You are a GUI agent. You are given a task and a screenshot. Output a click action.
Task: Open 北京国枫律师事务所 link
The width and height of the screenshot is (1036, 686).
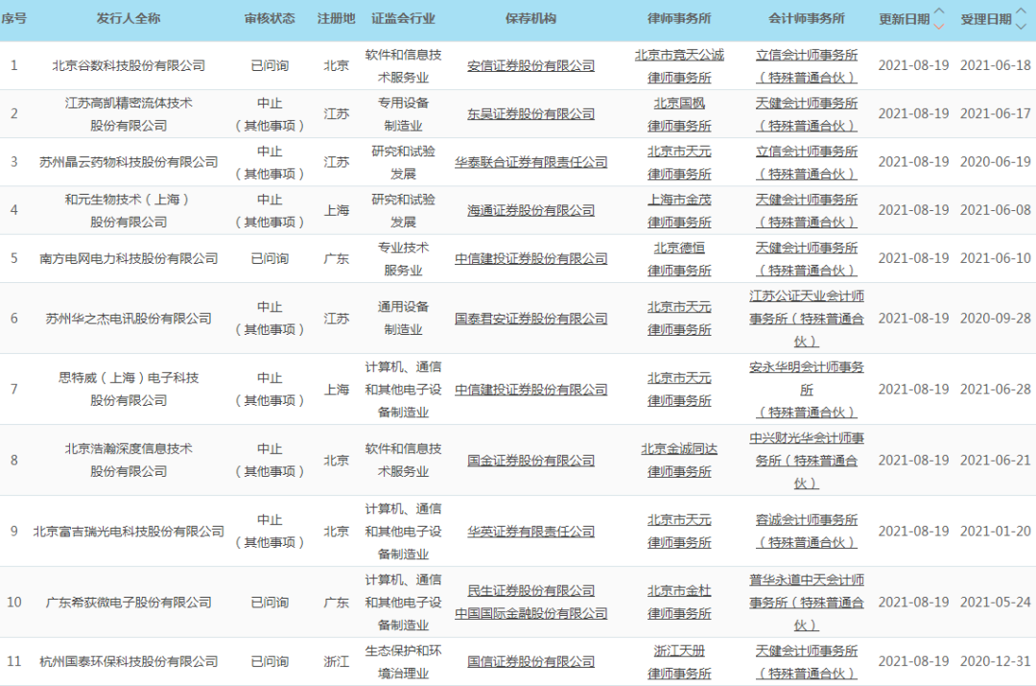679,114
